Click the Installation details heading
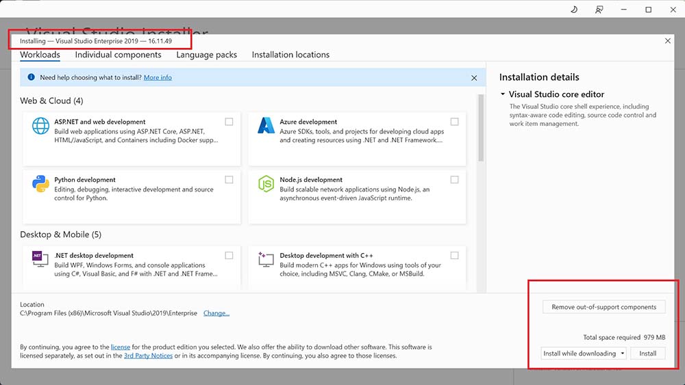 (539, 77)
